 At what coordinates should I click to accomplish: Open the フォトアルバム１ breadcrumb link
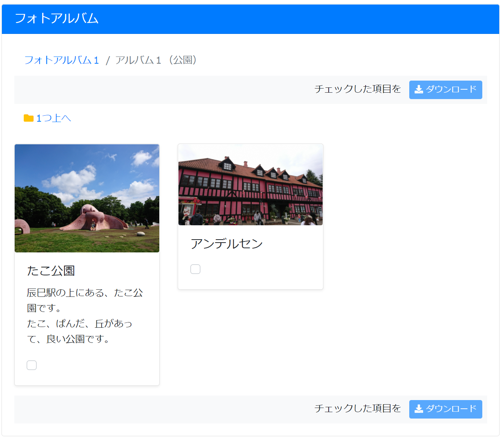point(61,60)
